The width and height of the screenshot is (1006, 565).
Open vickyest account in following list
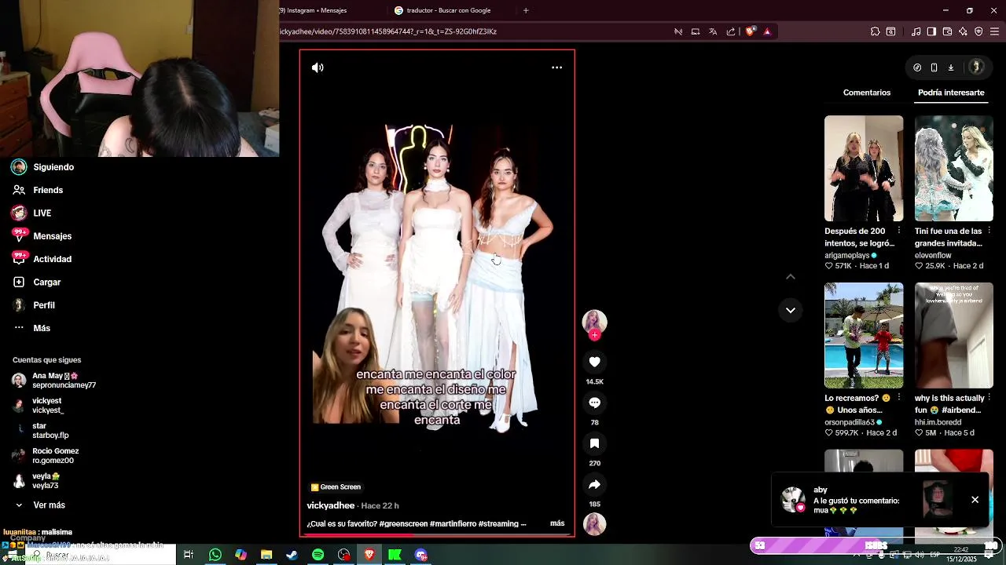pyautogui.click(x=39, y=406)
